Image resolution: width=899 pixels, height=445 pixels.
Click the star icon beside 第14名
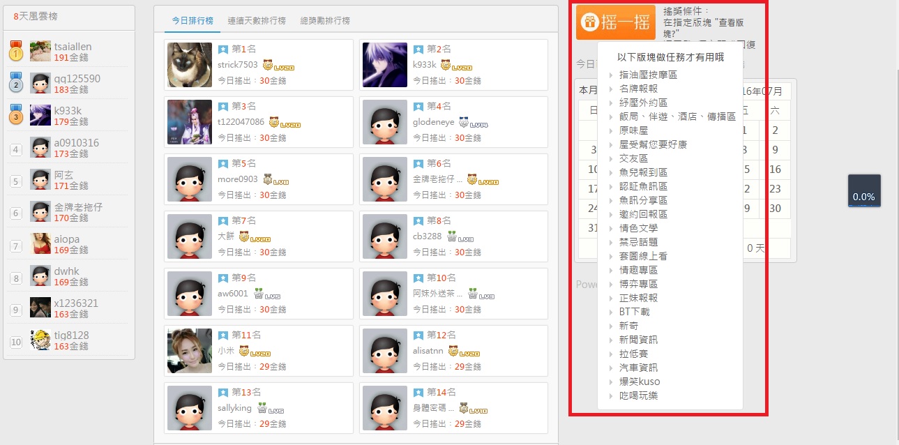coord(418,393)
